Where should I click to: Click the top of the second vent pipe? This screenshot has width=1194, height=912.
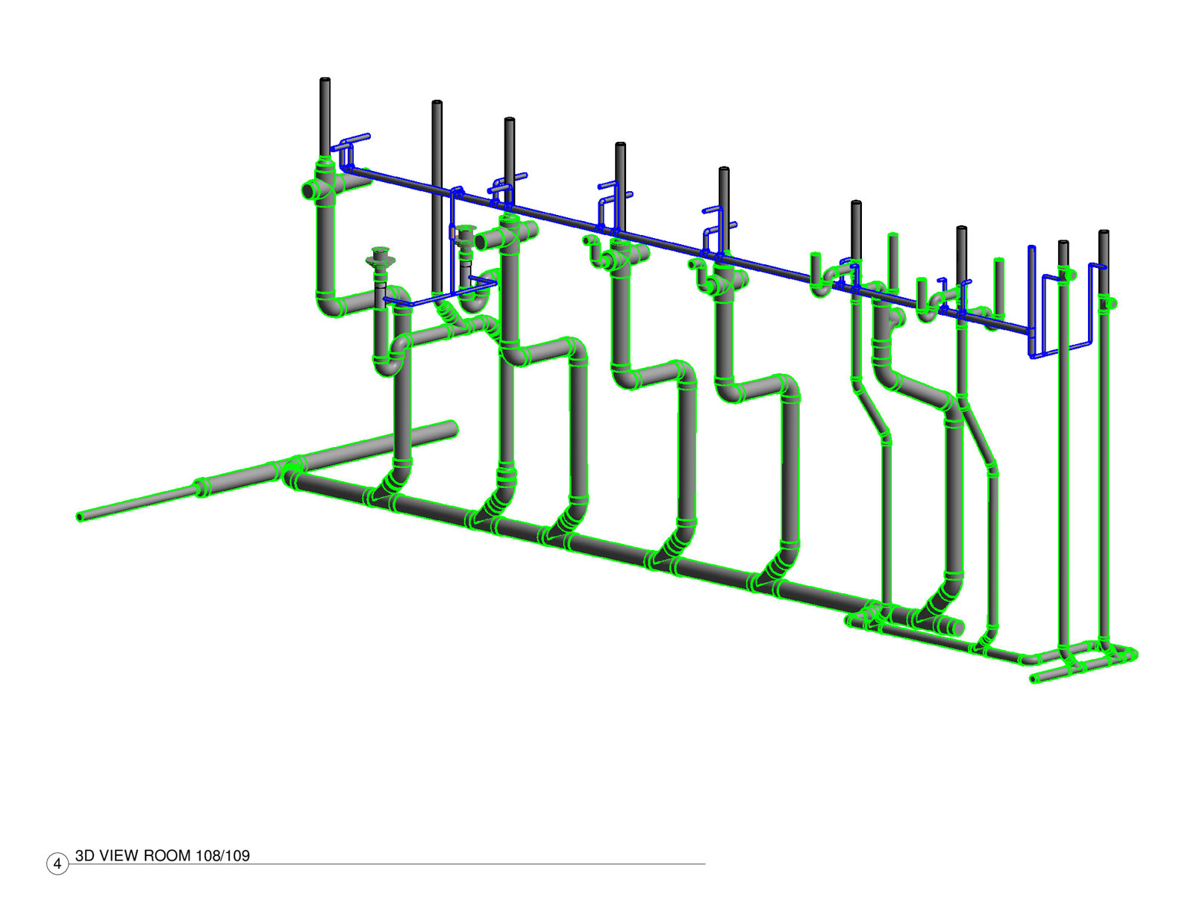pos(437,104)
